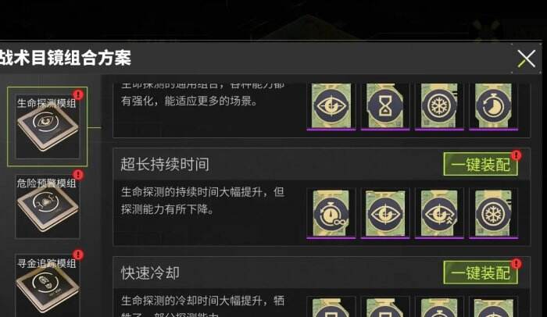Click the 超长持续时间 scheme header
547x317 pixels.
coord(165,164)
